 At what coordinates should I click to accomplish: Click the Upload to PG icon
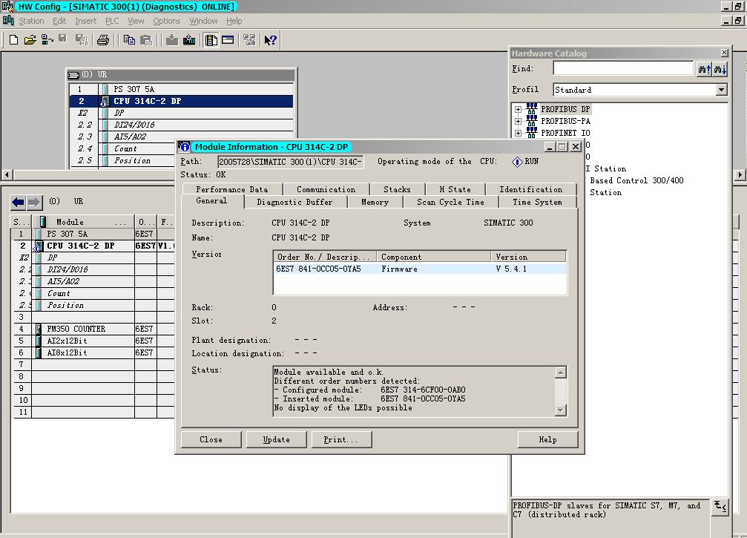[x=188, y=40]
